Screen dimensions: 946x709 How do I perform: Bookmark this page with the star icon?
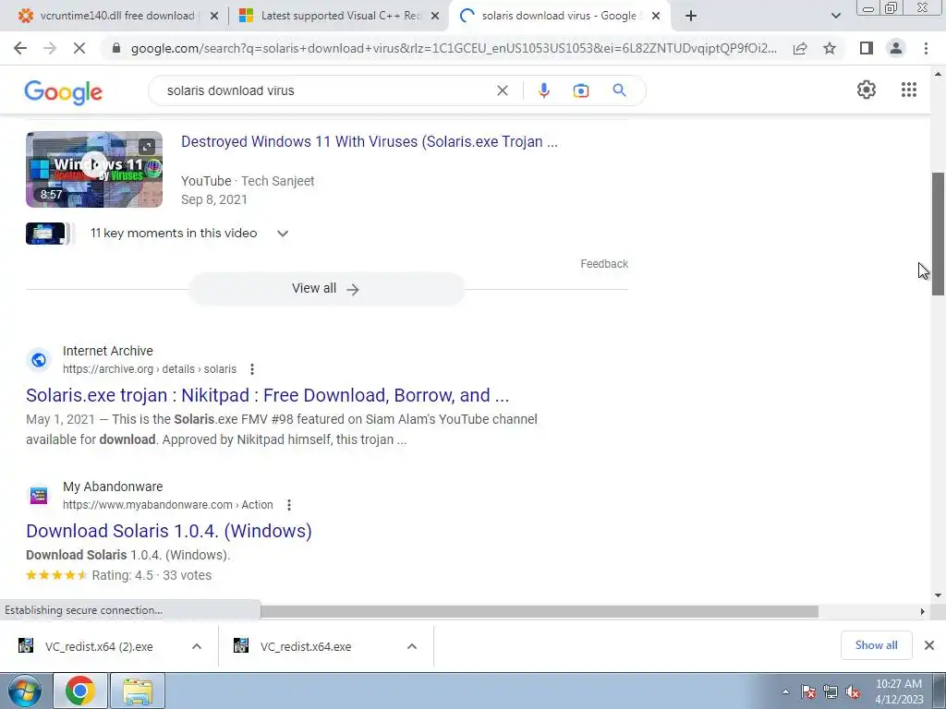click(830, 48)
